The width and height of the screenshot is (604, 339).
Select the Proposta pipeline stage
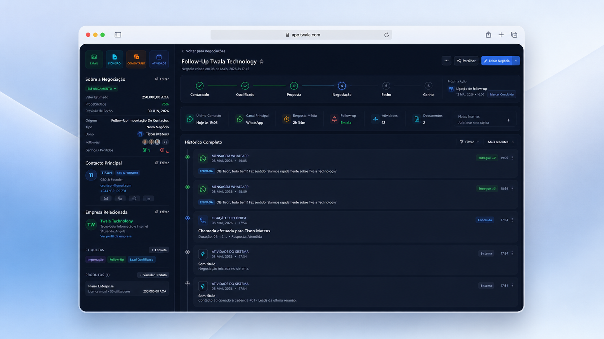(x=294, y=86)
